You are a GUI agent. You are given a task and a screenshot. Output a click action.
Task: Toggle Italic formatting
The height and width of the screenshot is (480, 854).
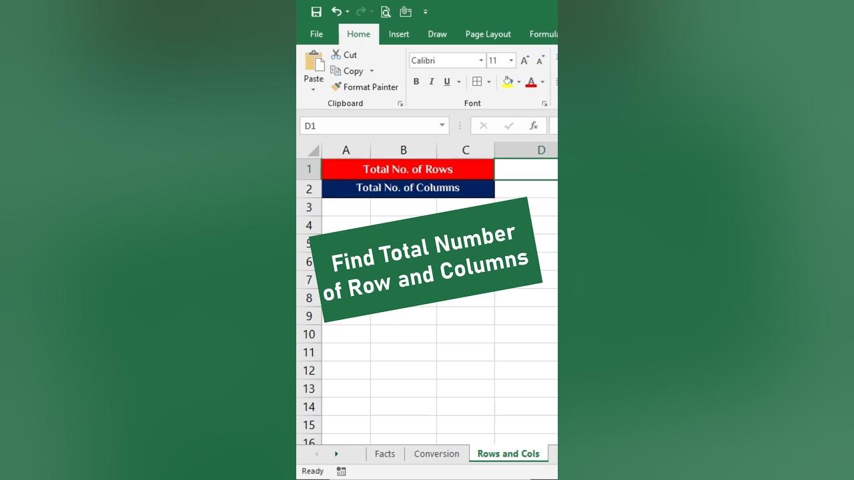pyautogui.click(x=432, y=82)
